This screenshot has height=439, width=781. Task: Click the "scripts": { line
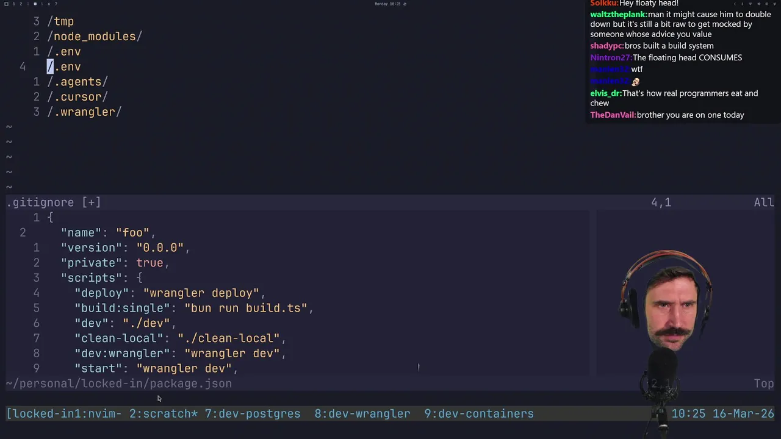[x=101, y=278]
